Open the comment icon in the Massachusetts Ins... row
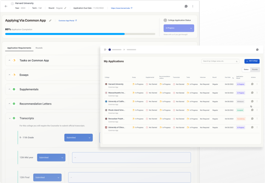Viewport: 265px width, 183px height. 252,93
